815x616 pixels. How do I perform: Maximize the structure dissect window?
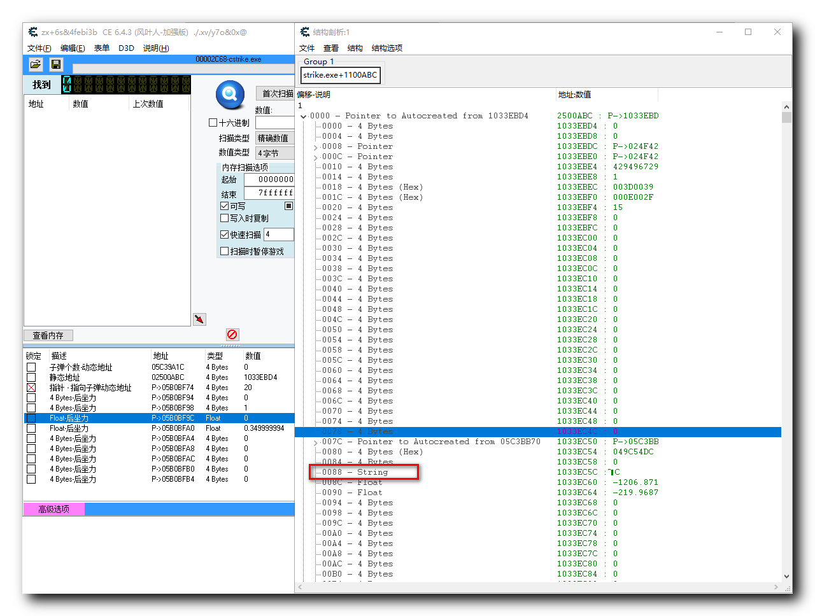pos(748,32)
